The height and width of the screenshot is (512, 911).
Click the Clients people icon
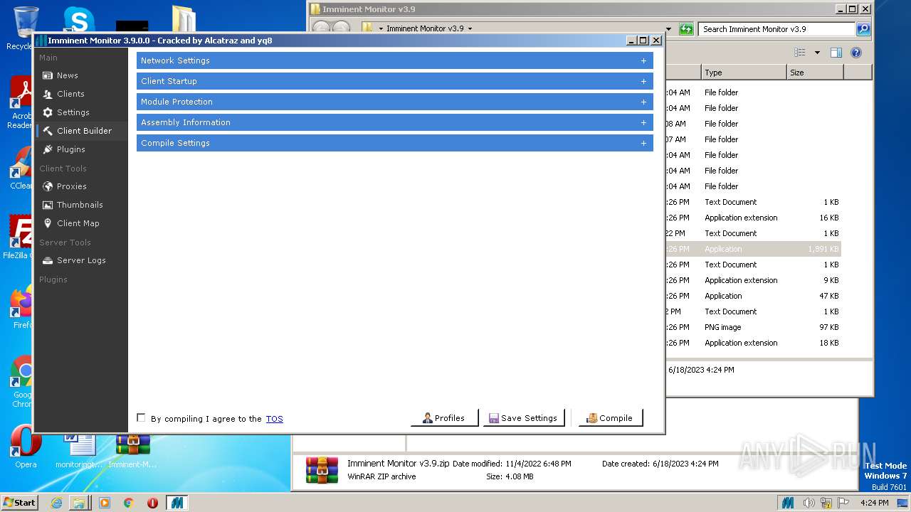[48, 94]
